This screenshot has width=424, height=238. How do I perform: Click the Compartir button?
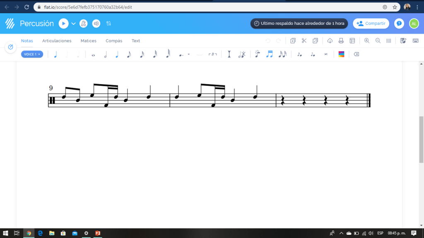(371, 24)
